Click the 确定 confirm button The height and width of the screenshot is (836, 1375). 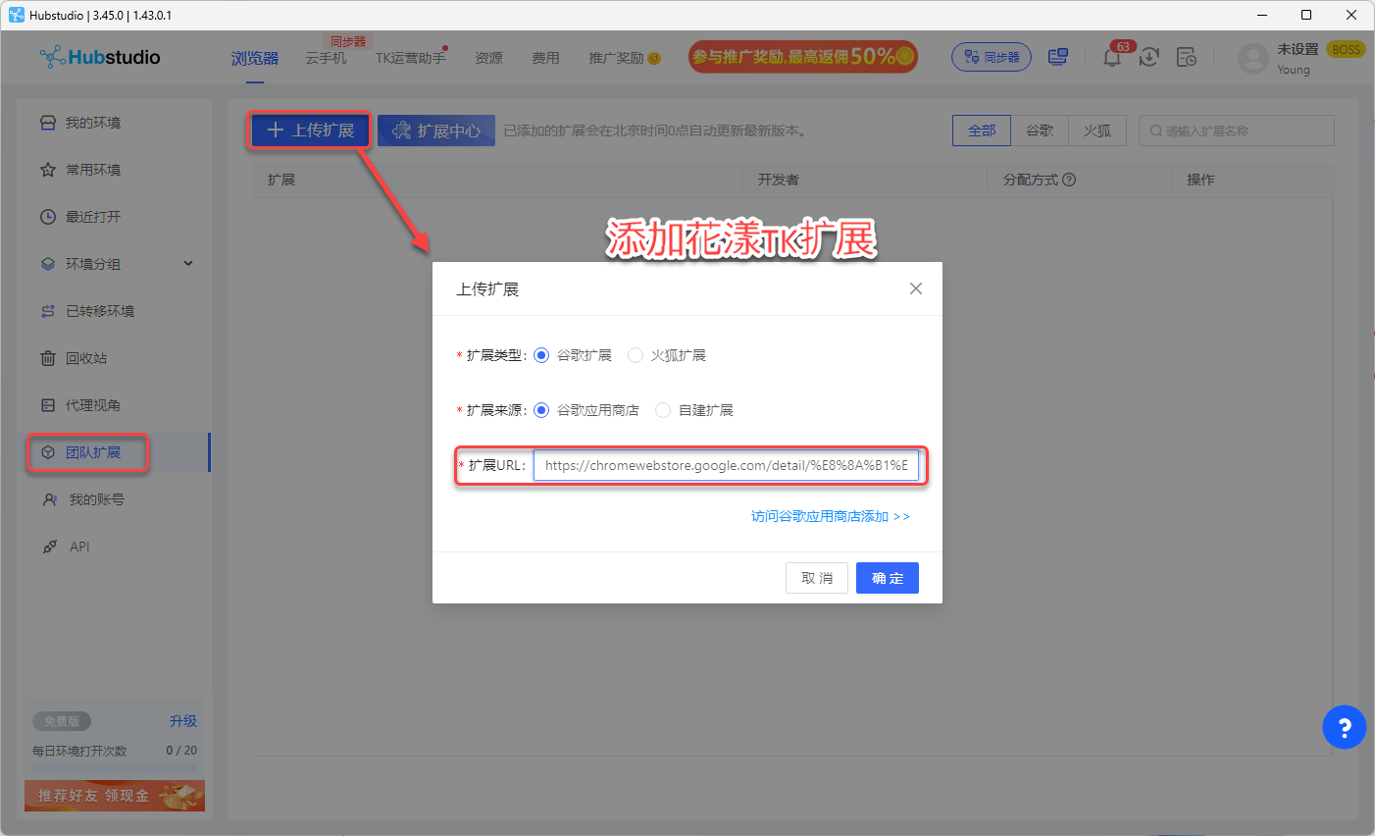(887, 578)
